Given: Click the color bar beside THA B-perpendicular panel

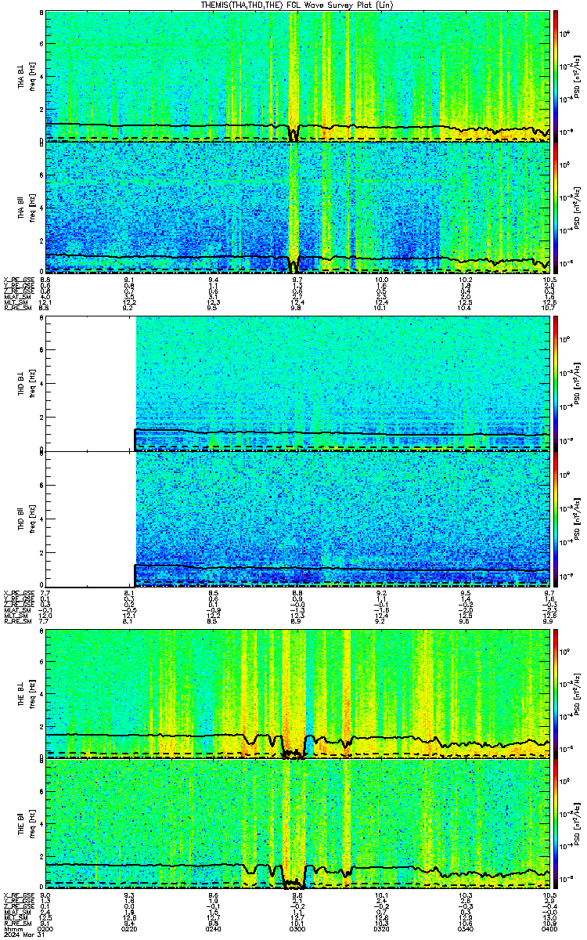Looking at the screenshot, I should [x=556, y=76].
